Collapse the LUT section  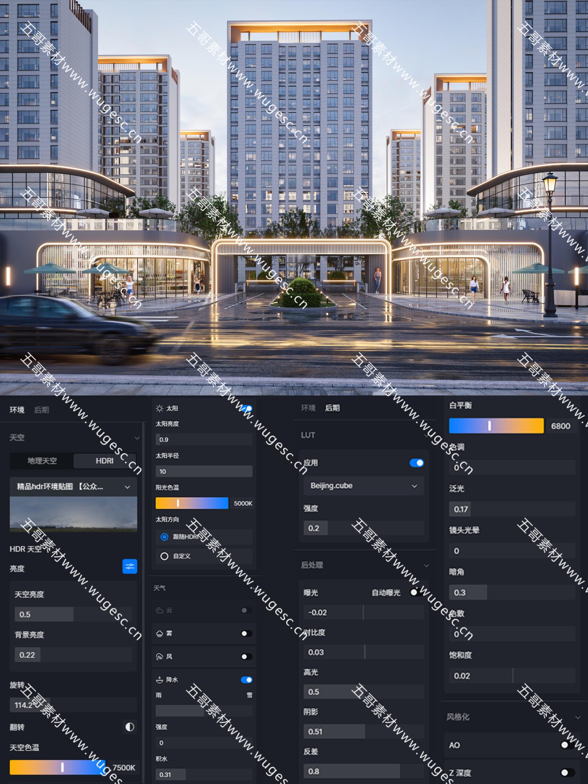[426, 435]
